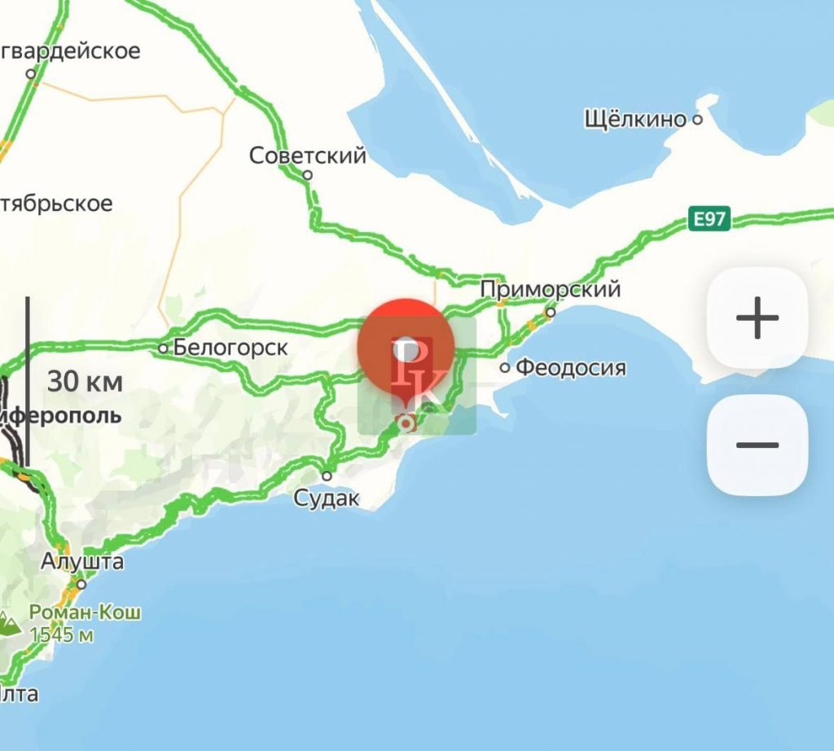Select the E97 highway shield
Image resolution: width=834 pixels, height=751 pixels.
click(x=709, y=218)
